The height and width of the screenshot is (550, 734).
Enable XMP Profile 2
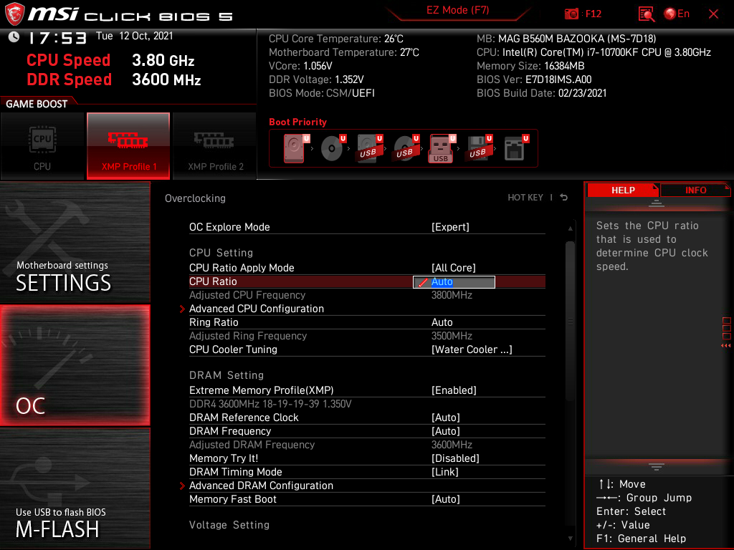click(x=215, y=146)
